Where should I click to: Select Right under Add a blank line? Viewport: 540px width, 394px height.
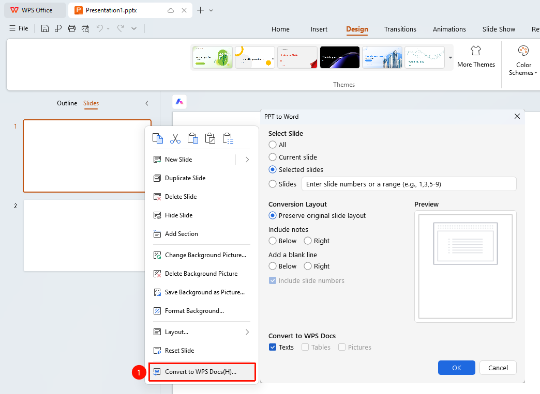pyautogui.click(x=308, y=266)
